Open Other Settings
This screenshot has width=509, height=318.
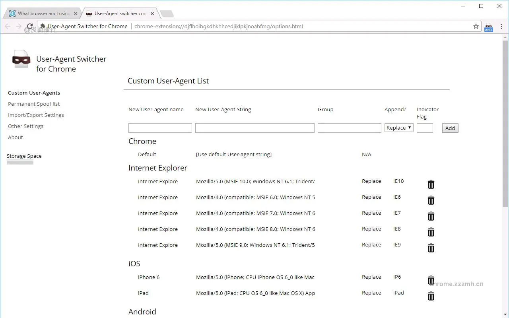[x=25, y=126]
